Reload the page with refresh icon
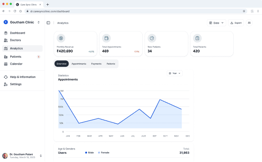The image size is (262, 162). click(x=15, y=11)
